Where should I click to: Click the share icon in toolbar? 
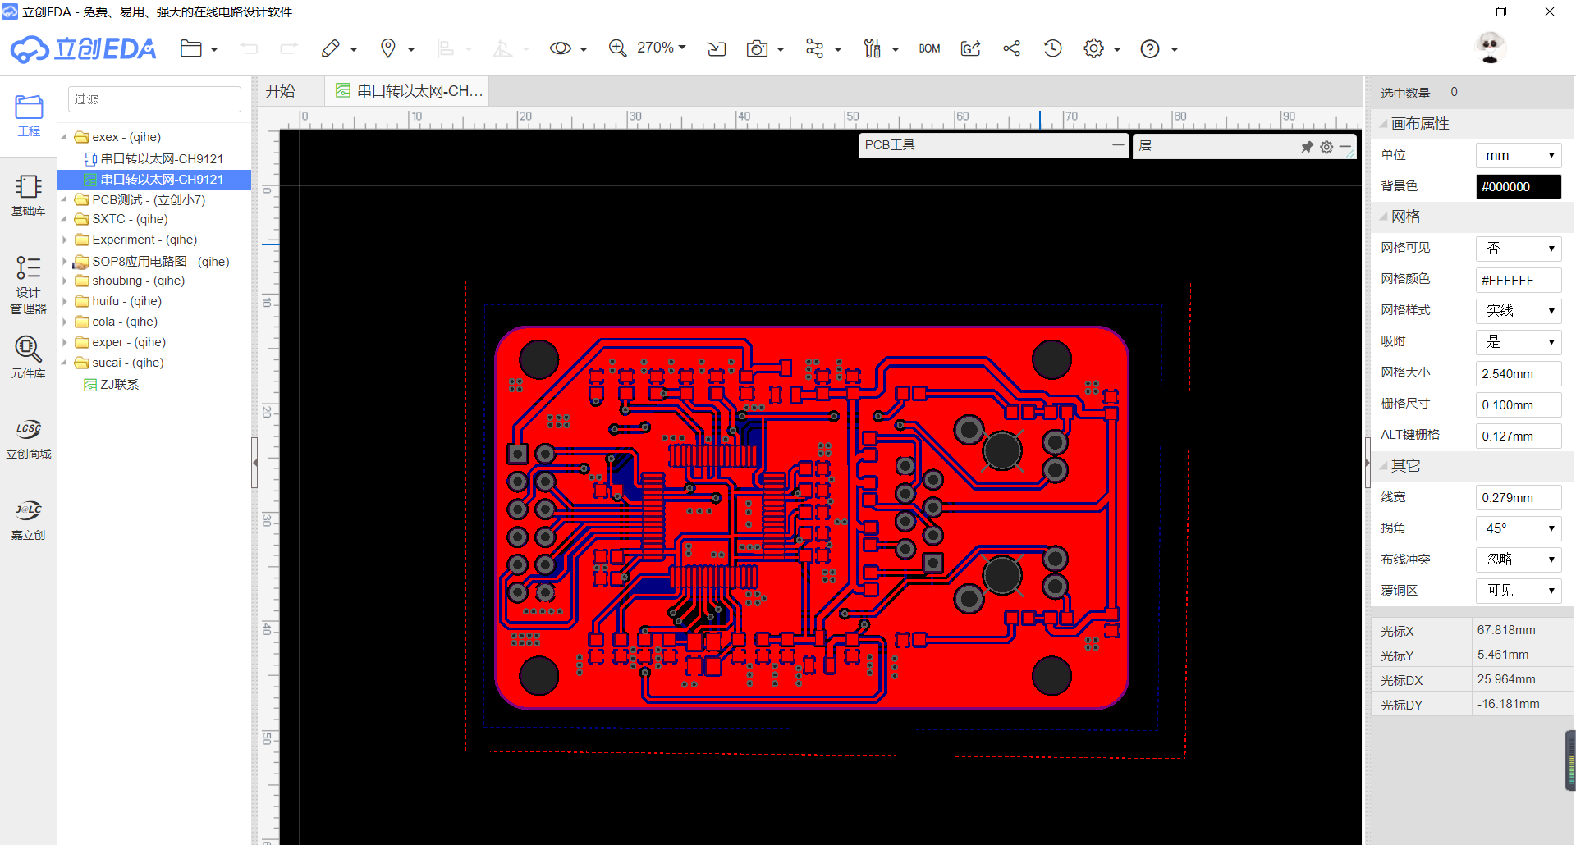pos(1011,48)
